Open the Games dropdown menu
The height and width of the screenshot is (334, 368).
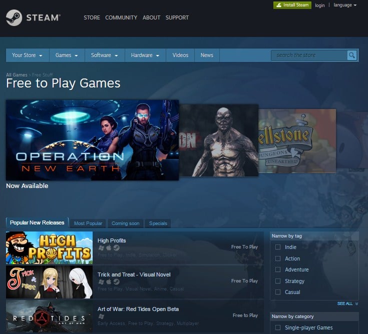(x=67, y=55)
